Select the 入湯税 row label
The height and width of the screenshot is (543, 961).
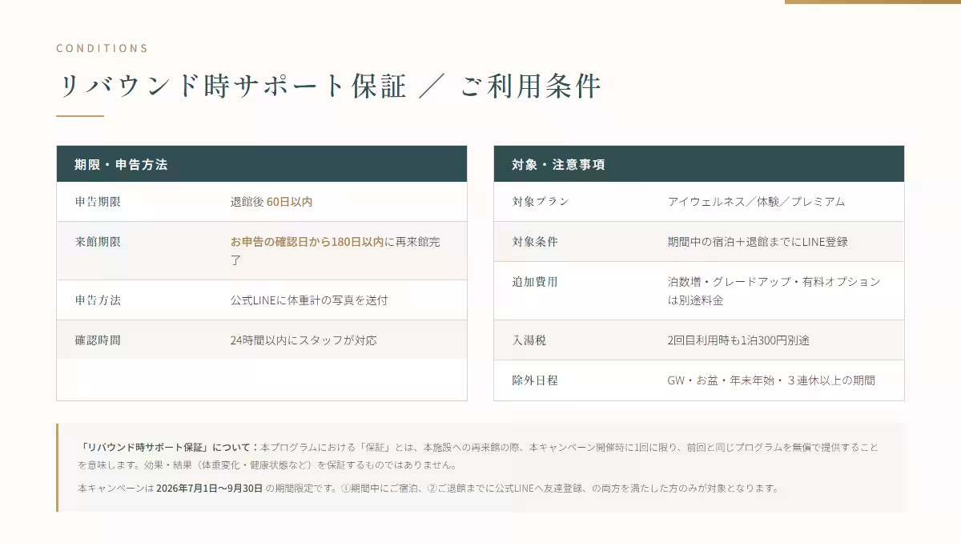[529, 340]
